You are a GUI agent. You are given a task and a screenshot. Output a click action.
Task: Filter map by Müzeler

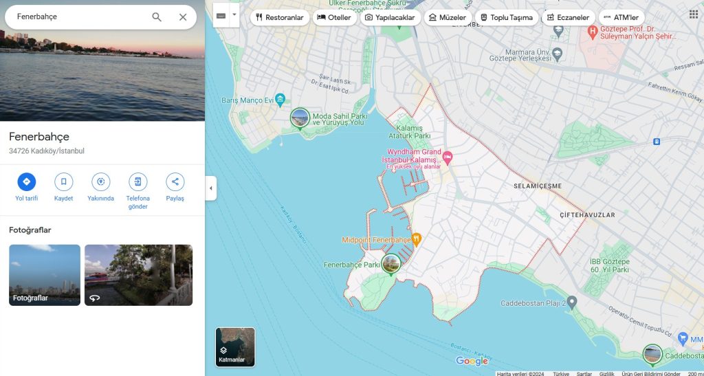pyautogui.click(x=448, y=17)
